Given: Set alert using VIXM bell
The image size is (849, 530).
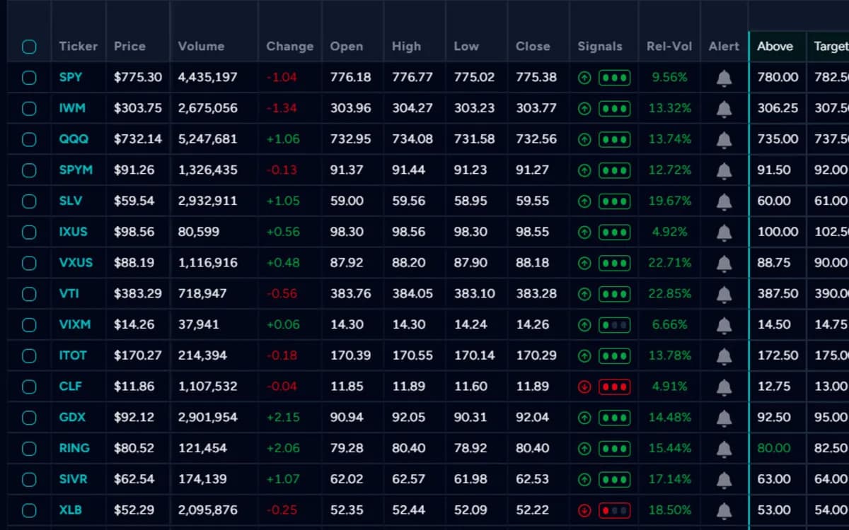Looking at the screenshot, I should [x=724, y=325].
